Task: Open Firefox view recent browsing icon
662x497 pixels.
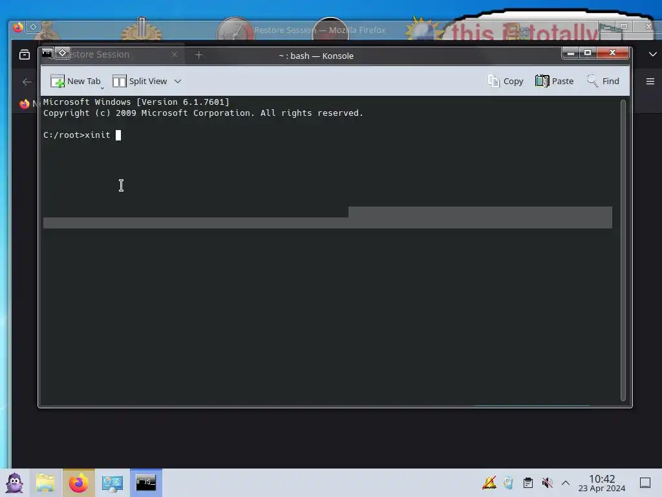Action: 25,54
